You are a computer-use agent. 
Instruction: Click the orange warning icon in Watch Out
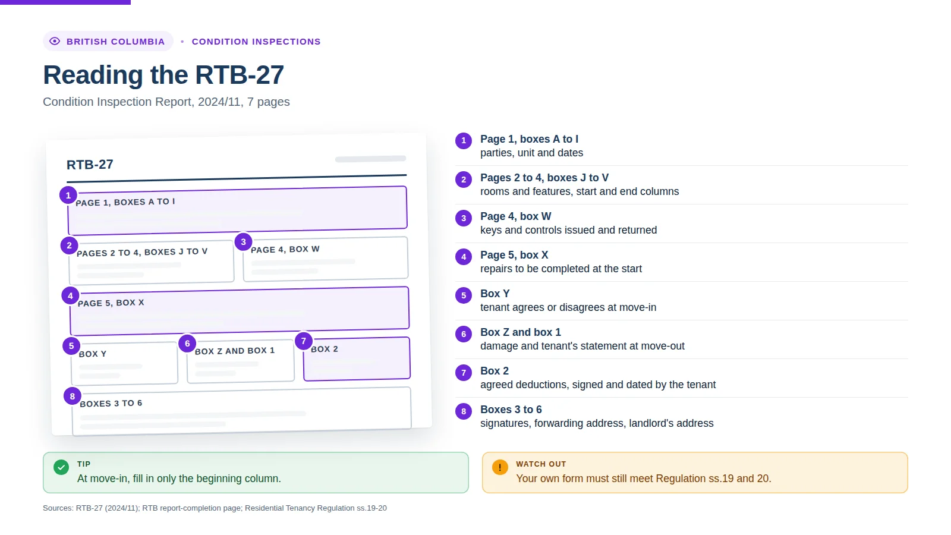(x=500, y=467)
